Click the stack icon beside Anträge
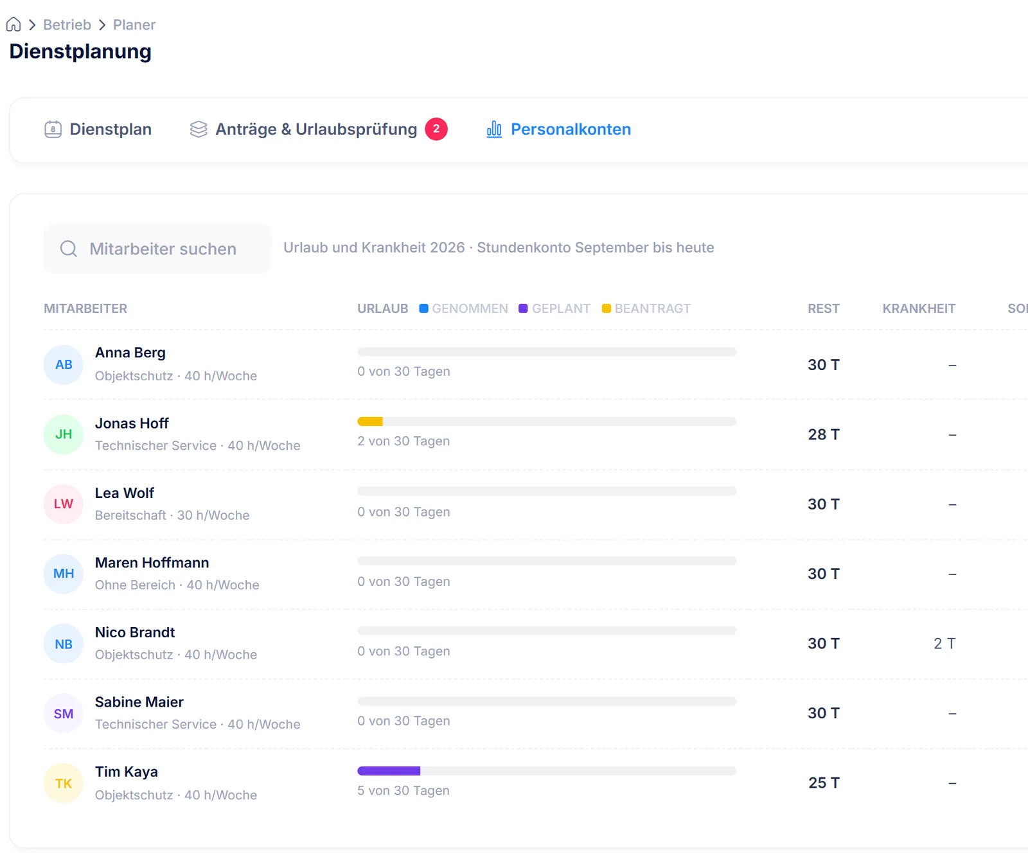 point(199,129)
